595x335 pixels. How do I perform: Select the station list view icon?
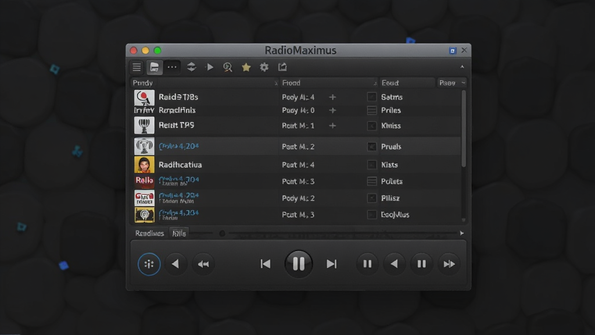click(x=155, y=67)
